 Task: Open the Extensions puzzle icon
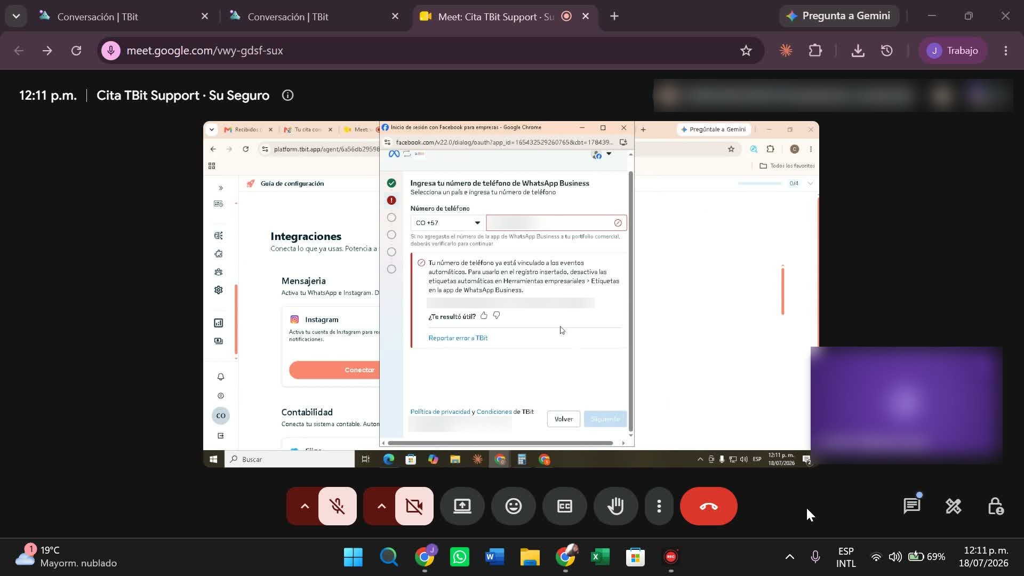tap(815, 51)
